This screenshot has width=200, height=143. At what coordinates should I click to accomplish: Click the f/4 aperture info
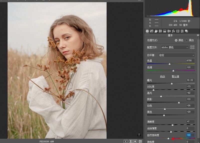click(175, 21)
